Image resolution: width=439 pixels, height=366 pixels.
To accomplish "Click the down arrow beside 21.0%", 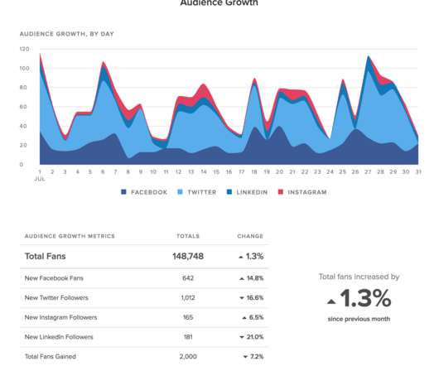I will pyautogui.click(x=242, y=337).
